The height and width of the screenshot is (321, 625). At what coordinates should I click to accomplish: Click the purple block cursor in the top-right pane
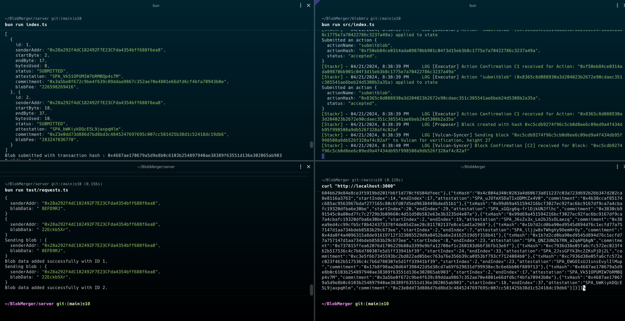click(x=323, y=156)
